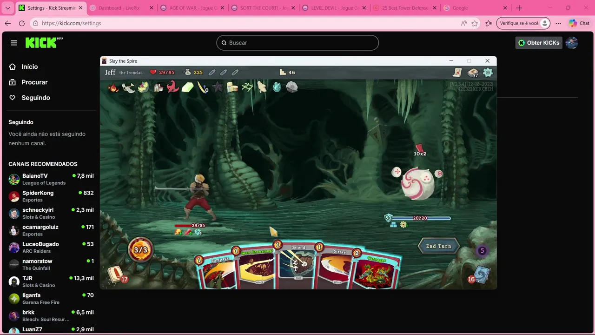Inspect the yellow curved relic with counter 0
This screenshot has width=595, height=335.
203,87
